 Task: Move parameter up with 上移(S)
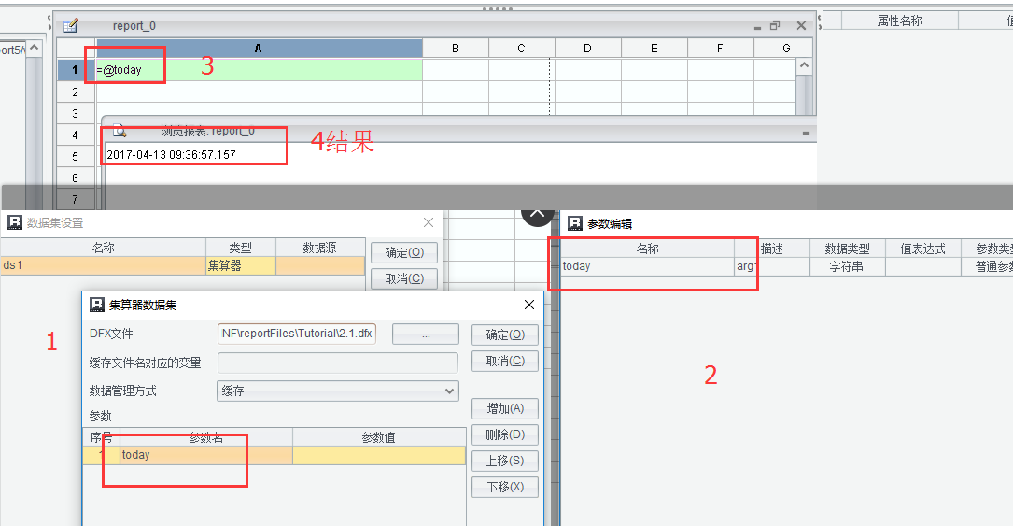[x=505, y=461]
